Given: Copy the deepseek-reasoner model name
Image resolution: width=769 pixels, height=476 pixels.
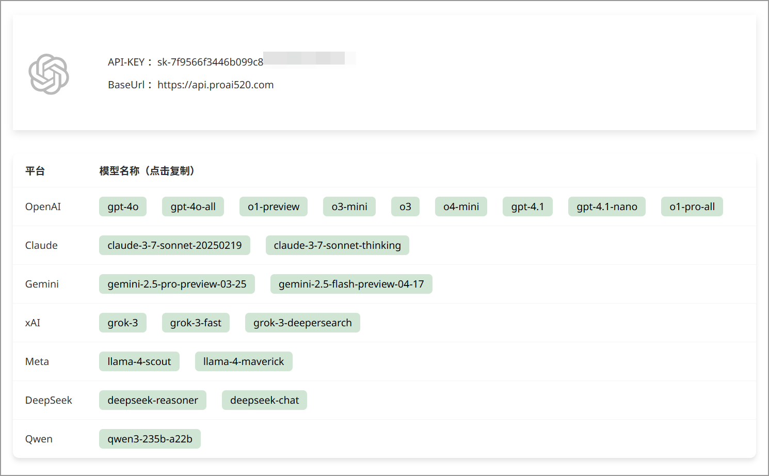Looking at the screenshot, I should 153,400.
